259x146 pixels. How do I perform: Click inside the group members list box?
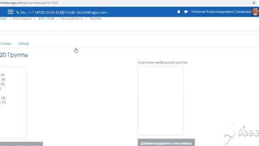(161, 101)
